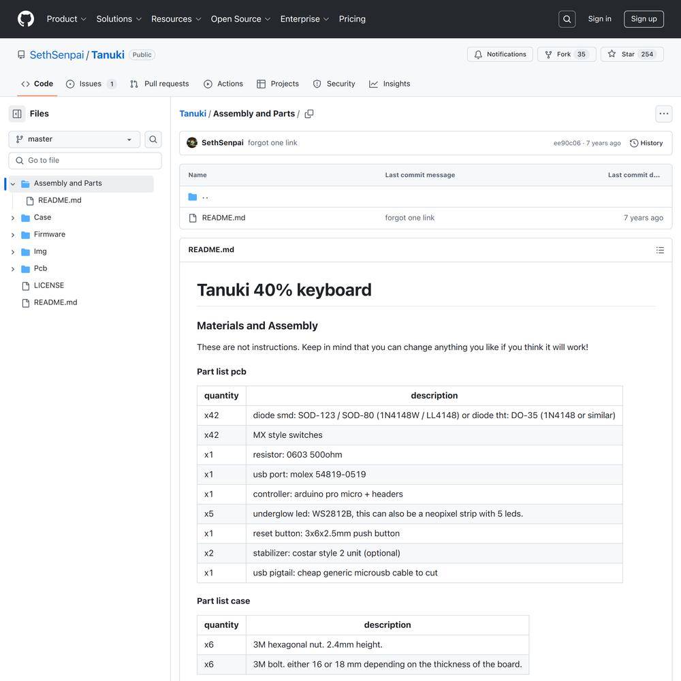
Task: Expand the Firmware folder chevron
Action: (x=13, y=235)
